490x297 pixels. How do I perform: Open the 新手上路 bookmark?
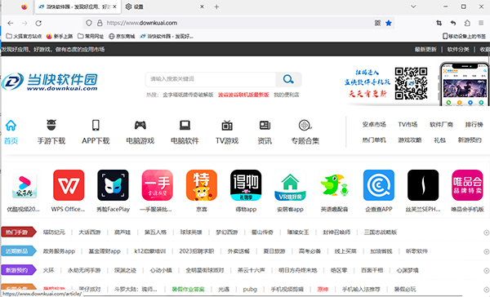tap(60, 36)
